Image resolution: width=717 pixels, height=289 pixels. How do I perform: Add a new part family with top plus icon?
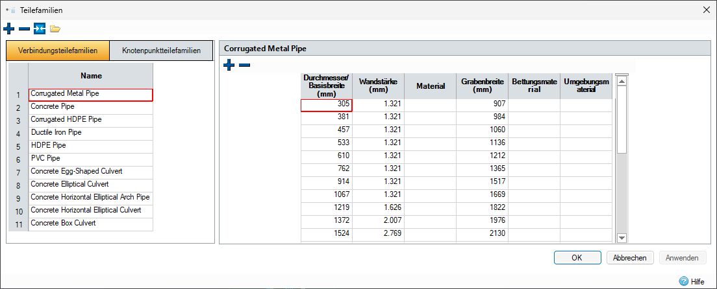coord(8,29)
